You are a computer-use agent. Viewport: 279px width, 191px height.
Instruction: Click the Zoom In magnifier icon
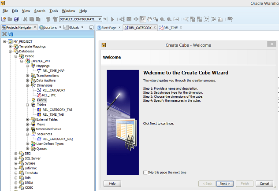coord(162,19)
